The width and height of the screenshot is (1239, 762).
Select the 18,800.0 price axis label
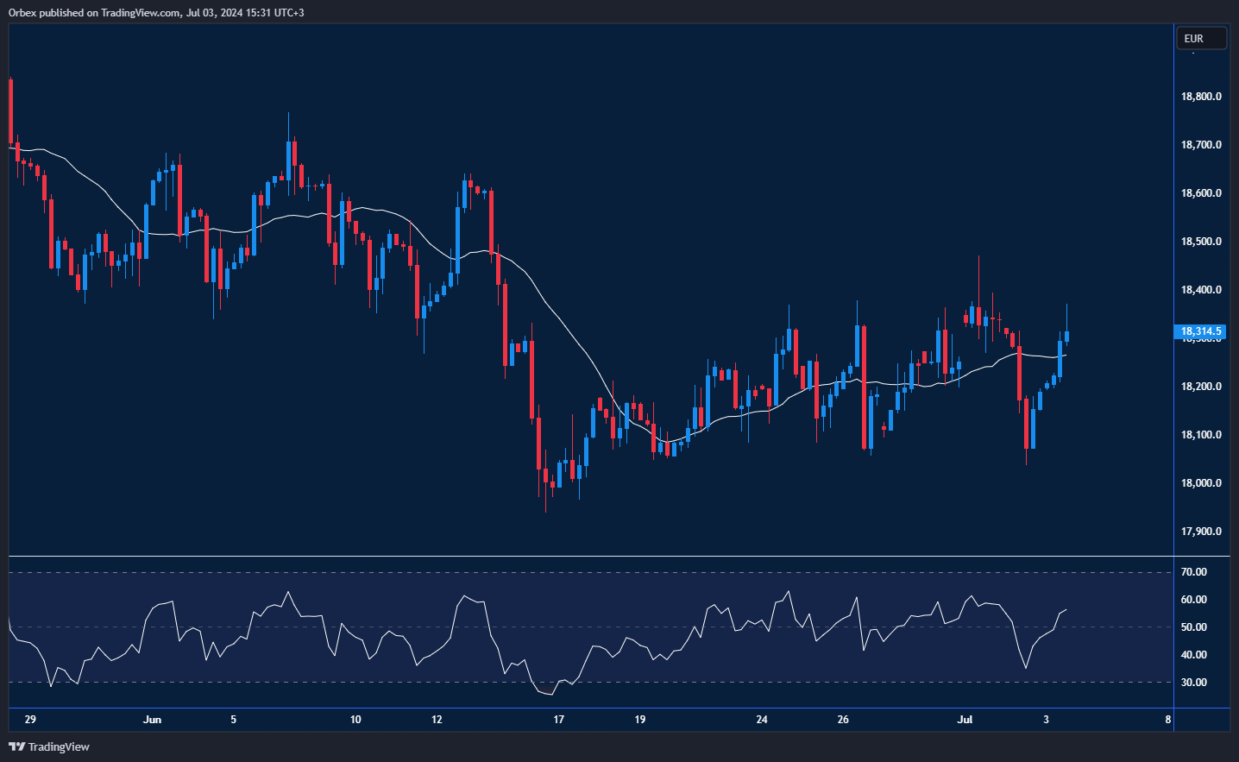point(1201,97)
